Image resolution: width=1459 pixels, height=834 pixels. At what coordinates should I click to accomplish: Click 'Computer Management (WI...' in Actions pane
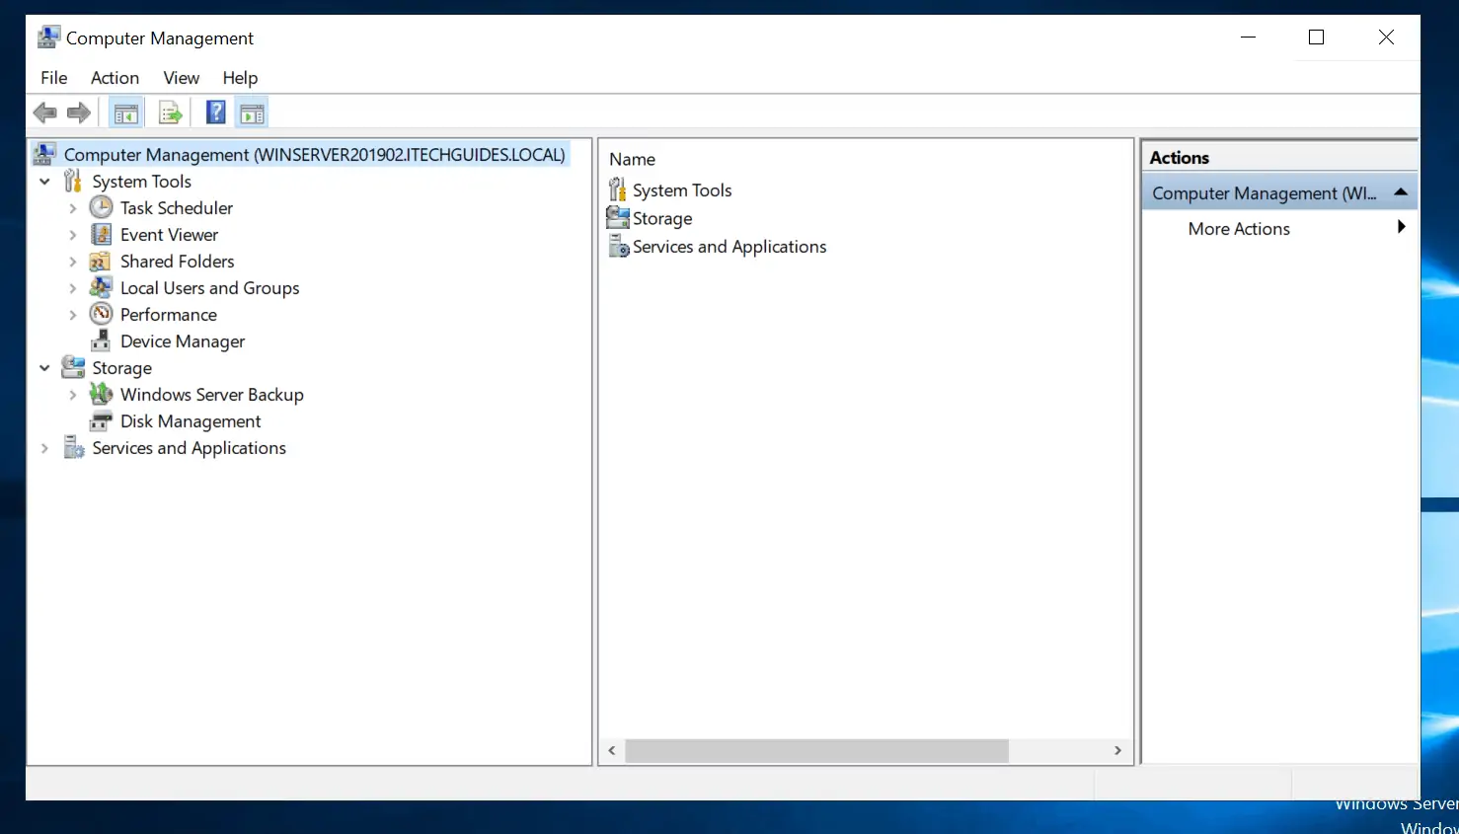[x=1264, y=193]
